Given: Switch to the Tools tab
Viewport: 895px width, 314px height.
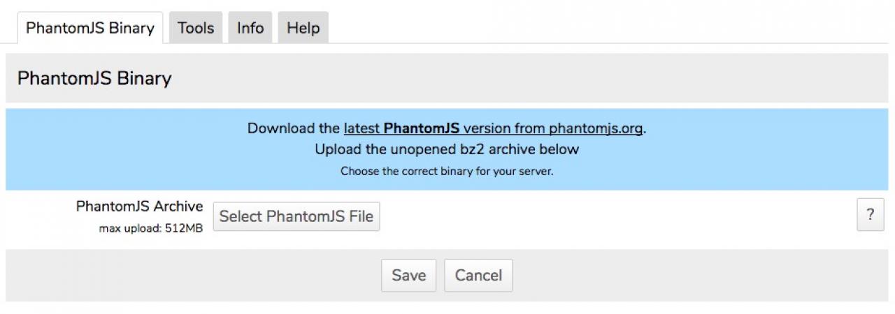Looking at the screenshot, I should point(196,29).
